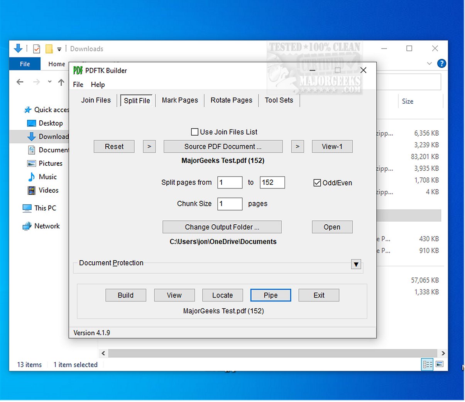Screen dimensions: 465x402
Task: Open the Rotate Pages tab
Action: (x=231, y=100)
